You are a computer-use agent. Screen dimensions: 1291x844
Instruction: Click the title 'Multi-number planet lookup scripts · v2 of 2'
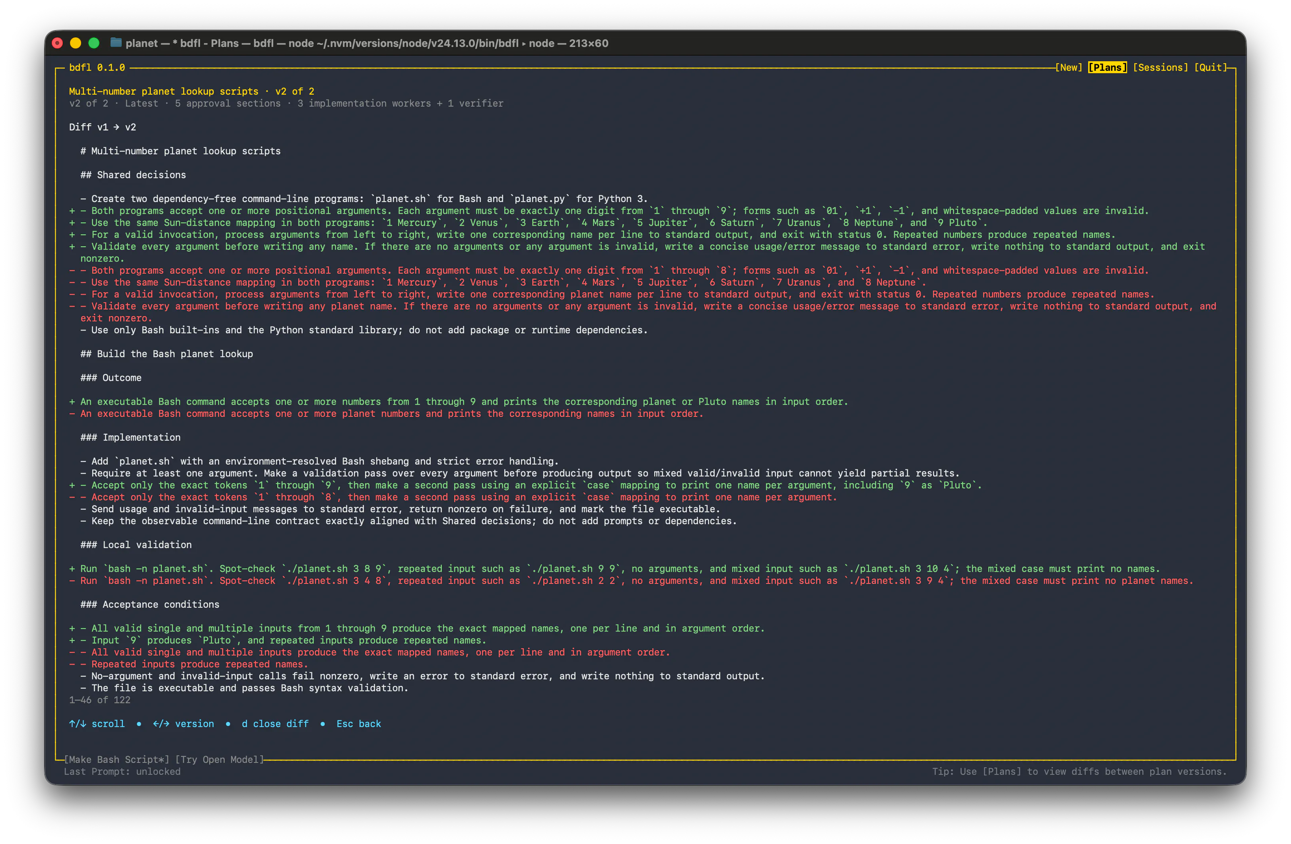point(191,91)
